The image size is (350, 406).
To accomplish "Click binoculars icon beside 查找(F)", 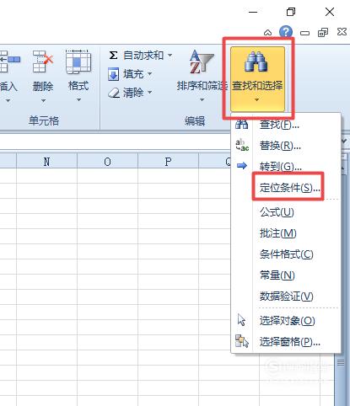I will coord(242,124).
